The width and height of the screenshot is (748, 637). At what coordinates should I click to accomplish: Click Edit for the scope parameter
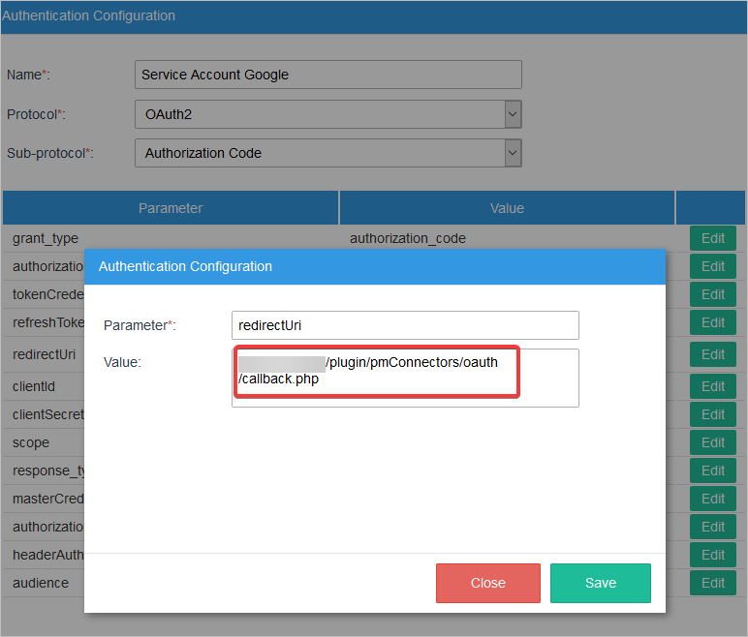[x=712, y=442]
